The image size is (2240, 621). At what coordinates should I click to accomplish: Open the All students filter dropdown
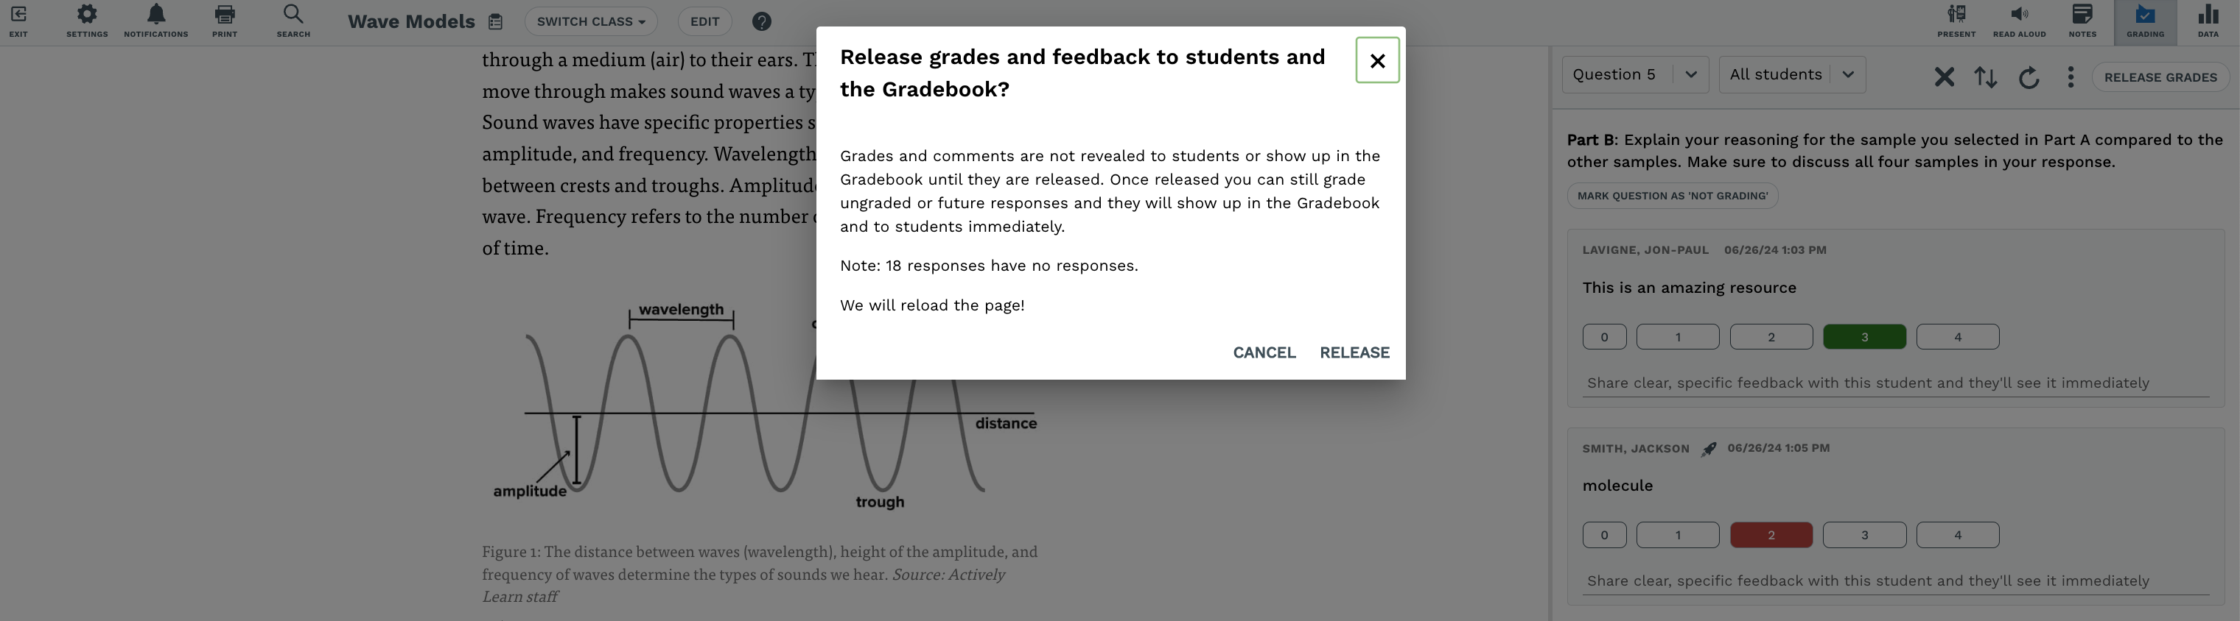[x=1792, y=75]
